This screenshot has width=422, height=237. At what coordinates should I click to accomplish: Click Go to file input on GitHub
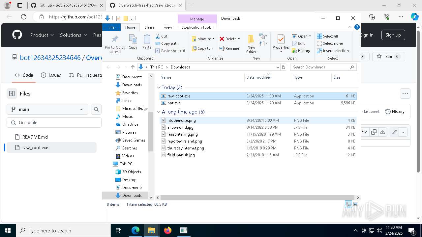click(54, 122)
